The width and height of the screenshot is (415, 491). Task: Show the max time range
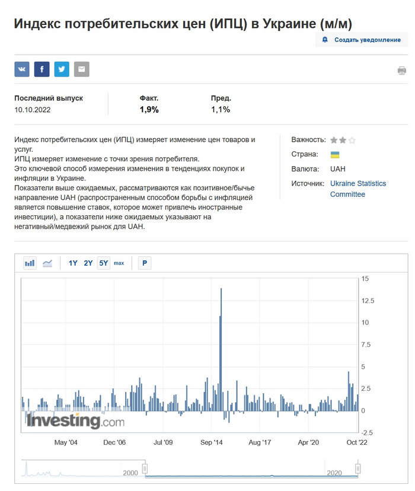119,263
